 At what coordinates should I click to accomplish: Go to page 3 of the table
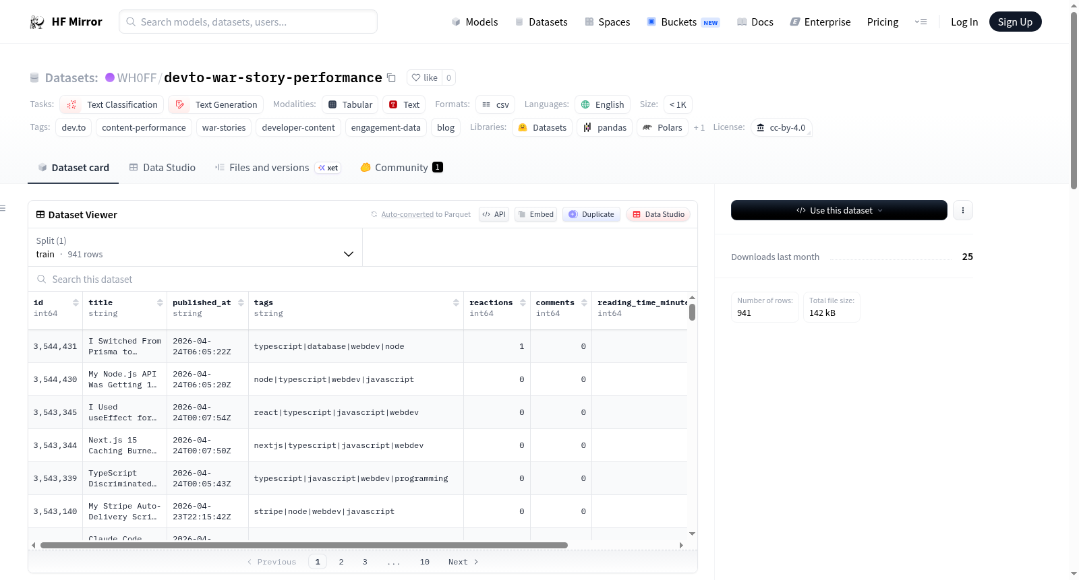pyautogui.click(x=365, y=562)
